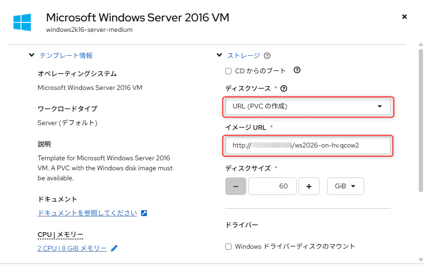Collapse the ストレージ section chevron

pyautogui.click(x=219, y=55)
